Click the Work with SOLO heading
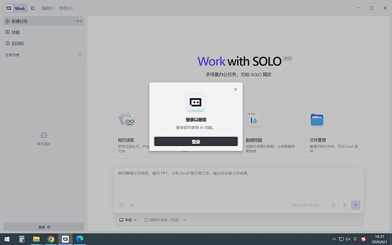Viewport: 392px width, 245px height. [239, 61]
